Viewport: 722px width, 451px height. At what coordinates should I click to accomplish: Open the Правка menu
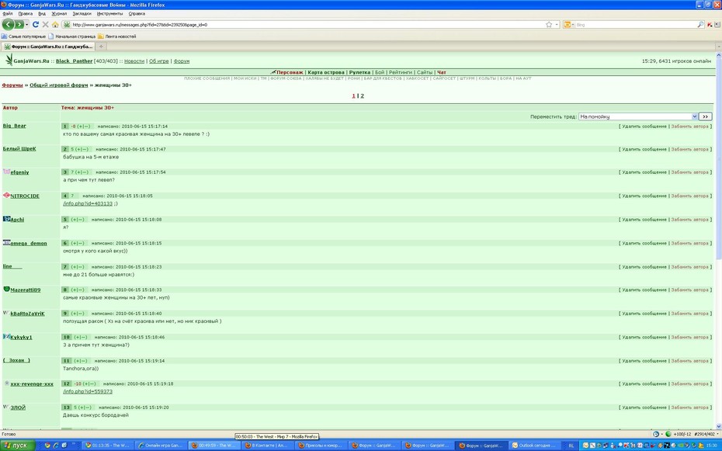pyautogui.click(x=26, y=14)
